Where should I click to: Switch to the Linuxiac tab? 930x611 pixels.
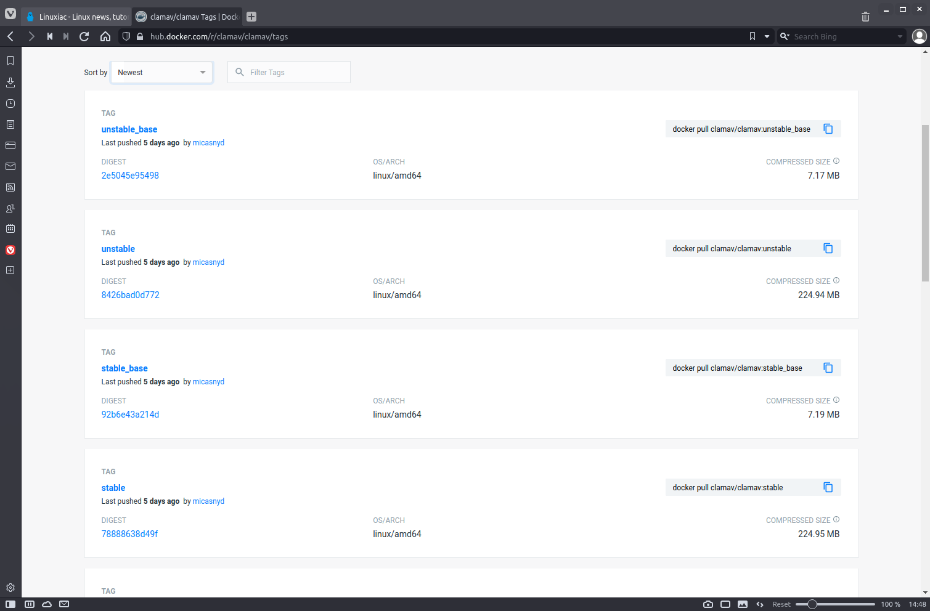click(x=76, y=17)
